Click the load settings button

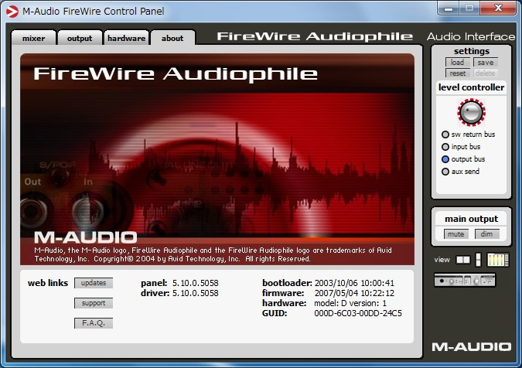pyautogui.click(x=457, y=62)
